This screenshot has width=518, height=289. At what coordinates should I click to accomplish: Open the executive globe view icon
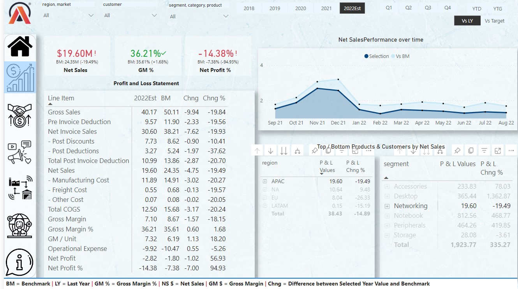pyautogui.click(x=20, y=225)
